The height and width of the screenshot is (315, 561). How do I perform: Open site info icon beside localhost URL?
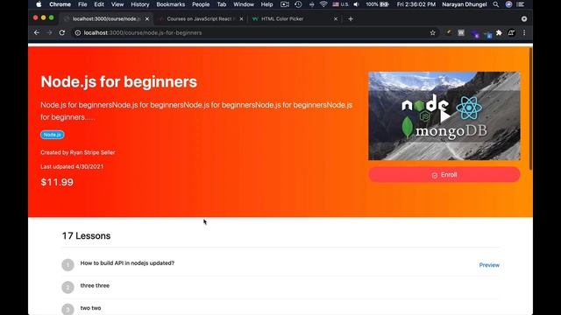pos(77,33)
